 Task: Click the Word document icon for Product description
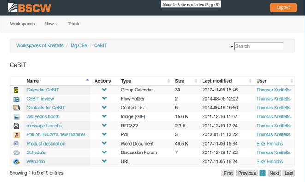(16, 144)
